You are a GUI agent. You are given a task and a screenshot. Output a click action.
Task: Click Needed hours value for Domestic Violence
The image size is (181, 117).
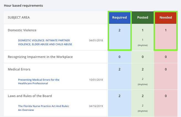pos(166,30)
